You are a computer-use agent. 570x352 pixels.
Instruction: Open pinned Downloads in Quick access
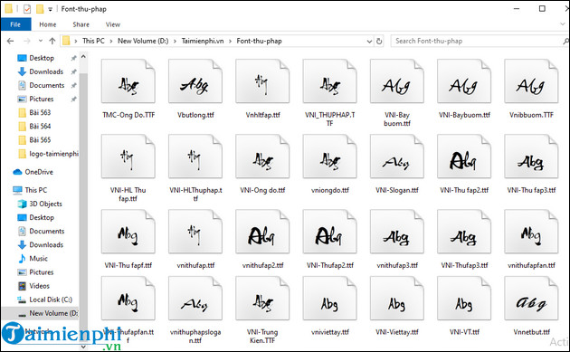pos(46,71)
